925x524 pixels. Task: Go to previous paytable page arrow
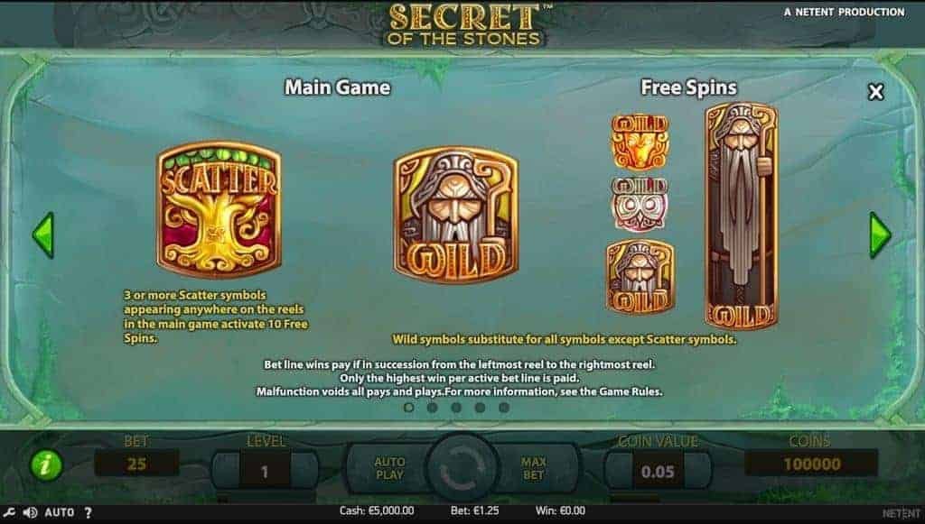coord(43,234)
